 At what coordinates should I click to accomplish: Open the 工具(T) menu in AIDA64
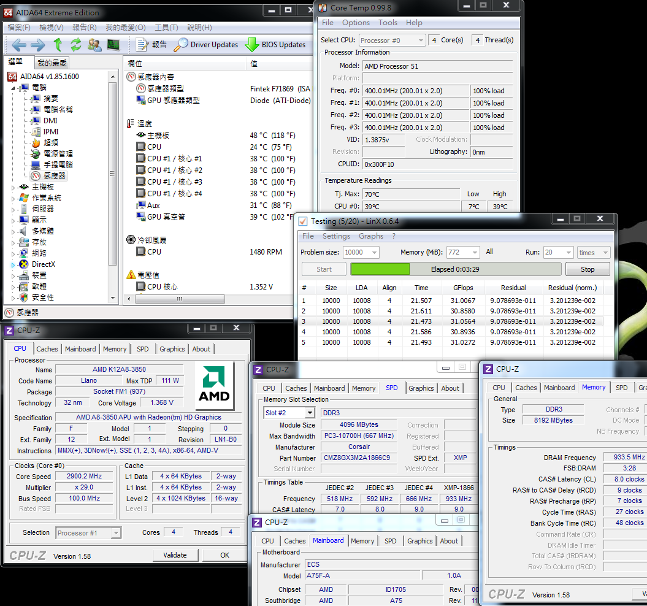point(166,28)
